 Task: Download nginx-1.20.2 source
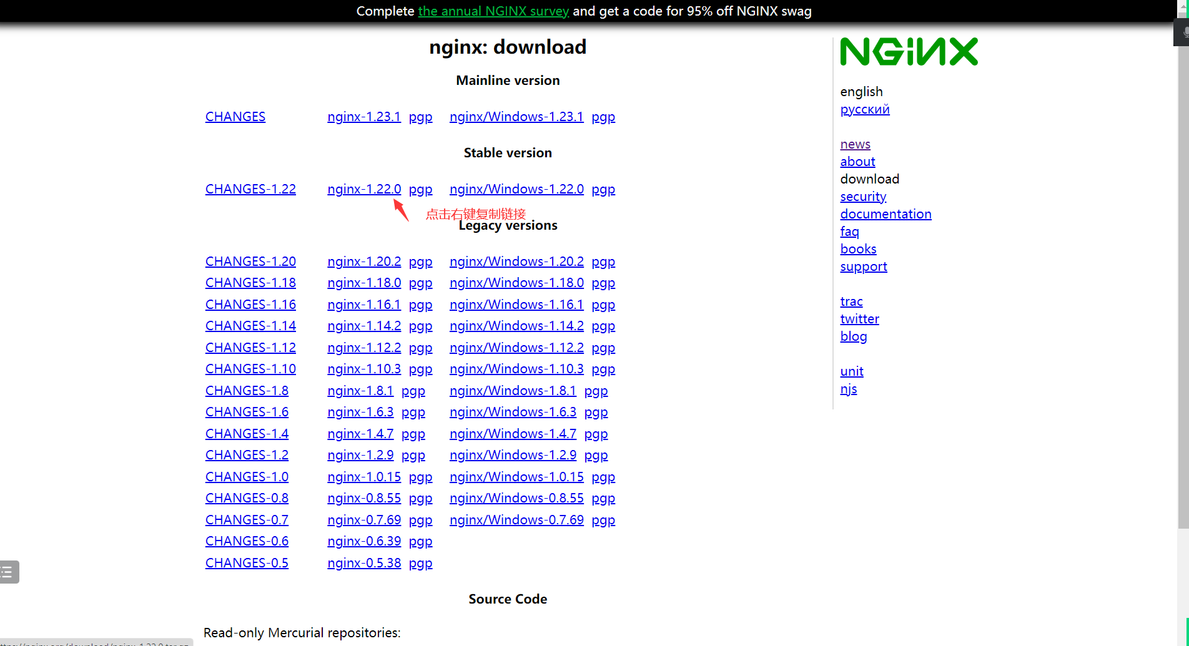364,262
